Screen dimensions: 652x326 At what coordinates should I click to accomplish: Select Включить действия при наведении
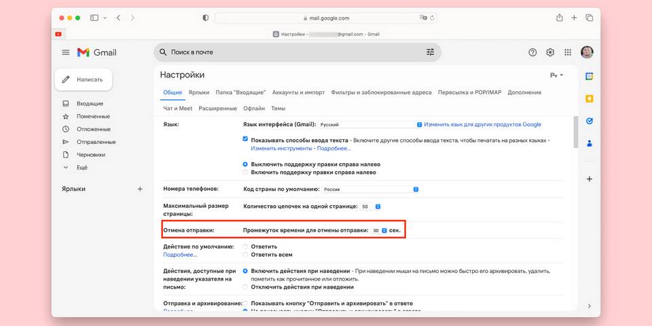click(x=245, y=271)
